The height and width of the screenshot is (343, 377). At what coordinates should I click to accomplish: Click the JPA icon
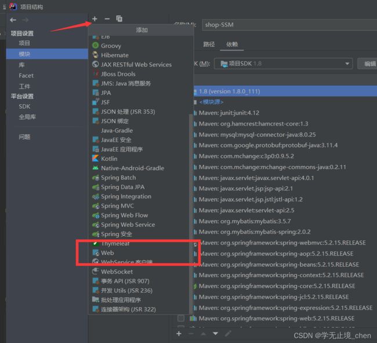(96, 93)
